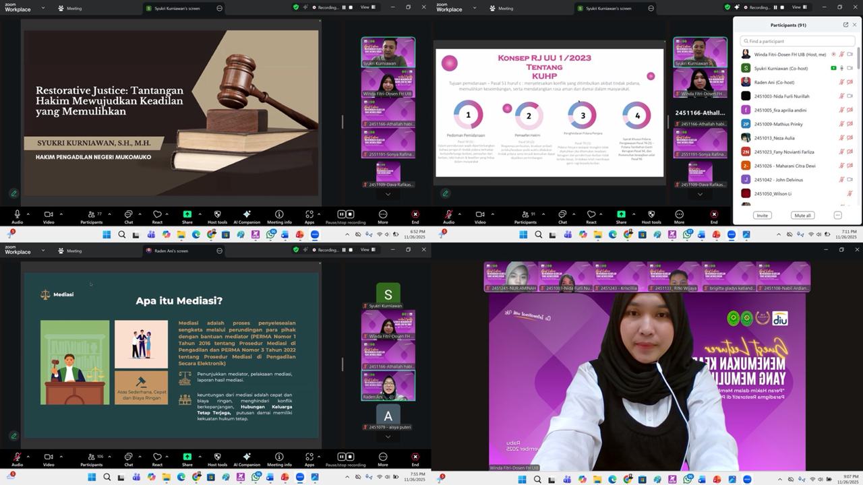Pop out the Participants panel

(845, 25)
